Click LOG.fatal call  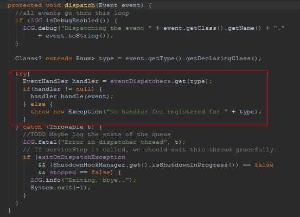(x=40, y=142)
